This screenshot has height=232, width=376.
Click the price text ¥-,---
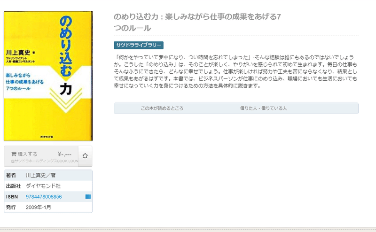pos(64,154)
